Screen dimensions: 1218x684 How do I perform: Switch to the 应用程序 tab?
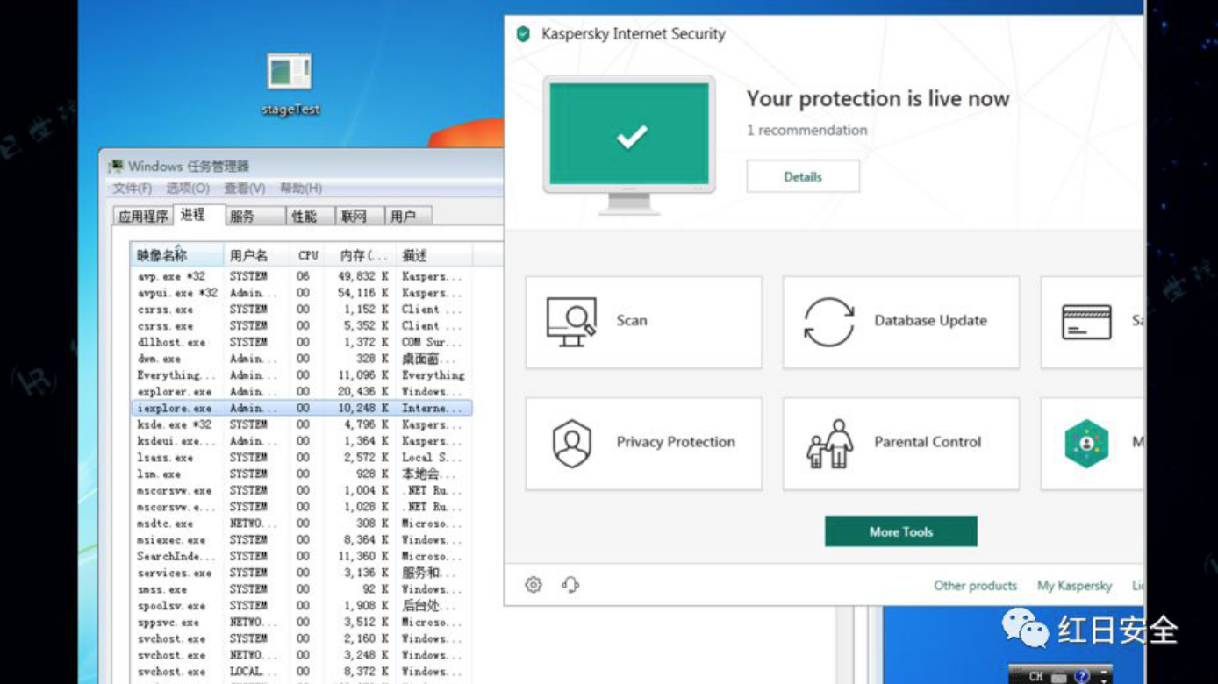click(x=144, y=217)
